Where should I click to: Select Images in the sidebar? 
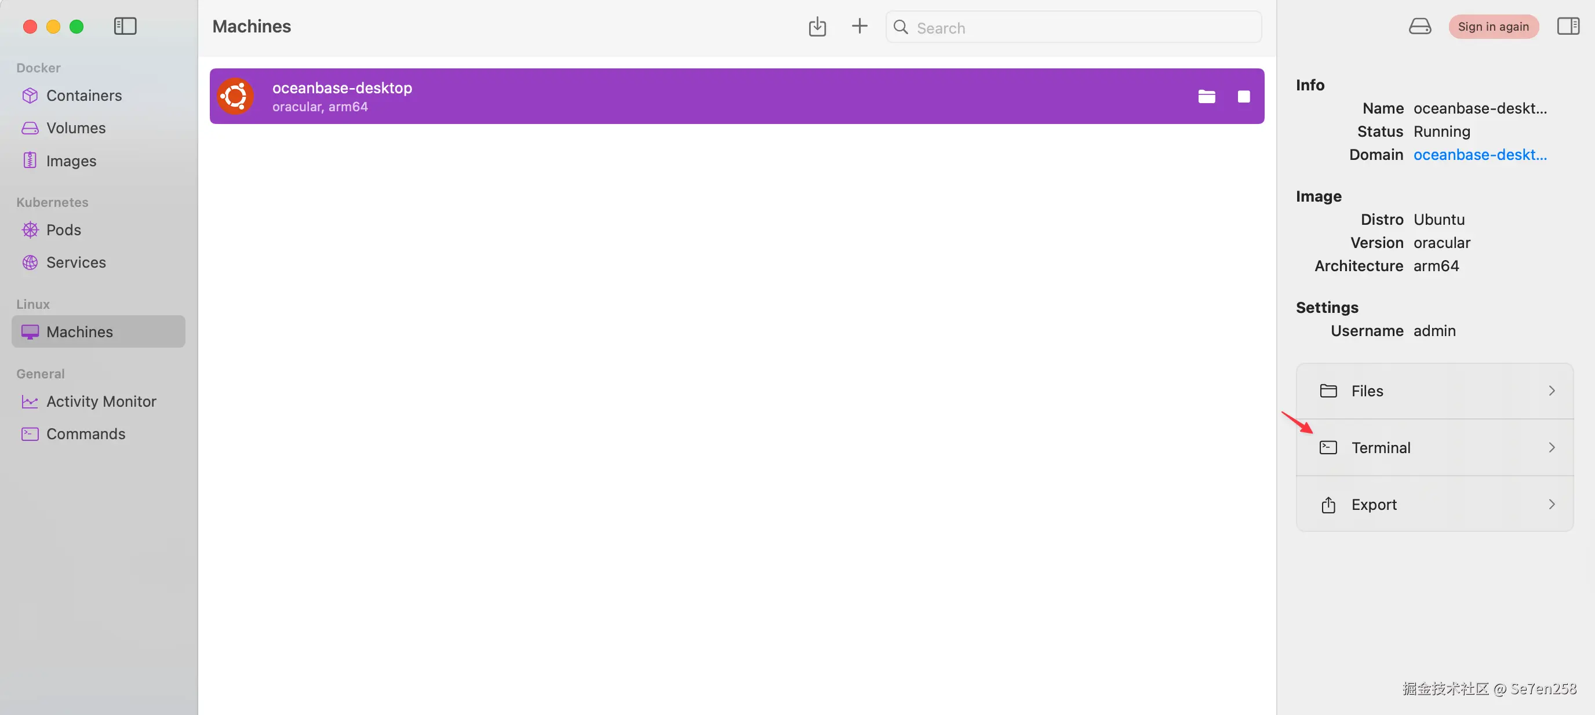71,161
